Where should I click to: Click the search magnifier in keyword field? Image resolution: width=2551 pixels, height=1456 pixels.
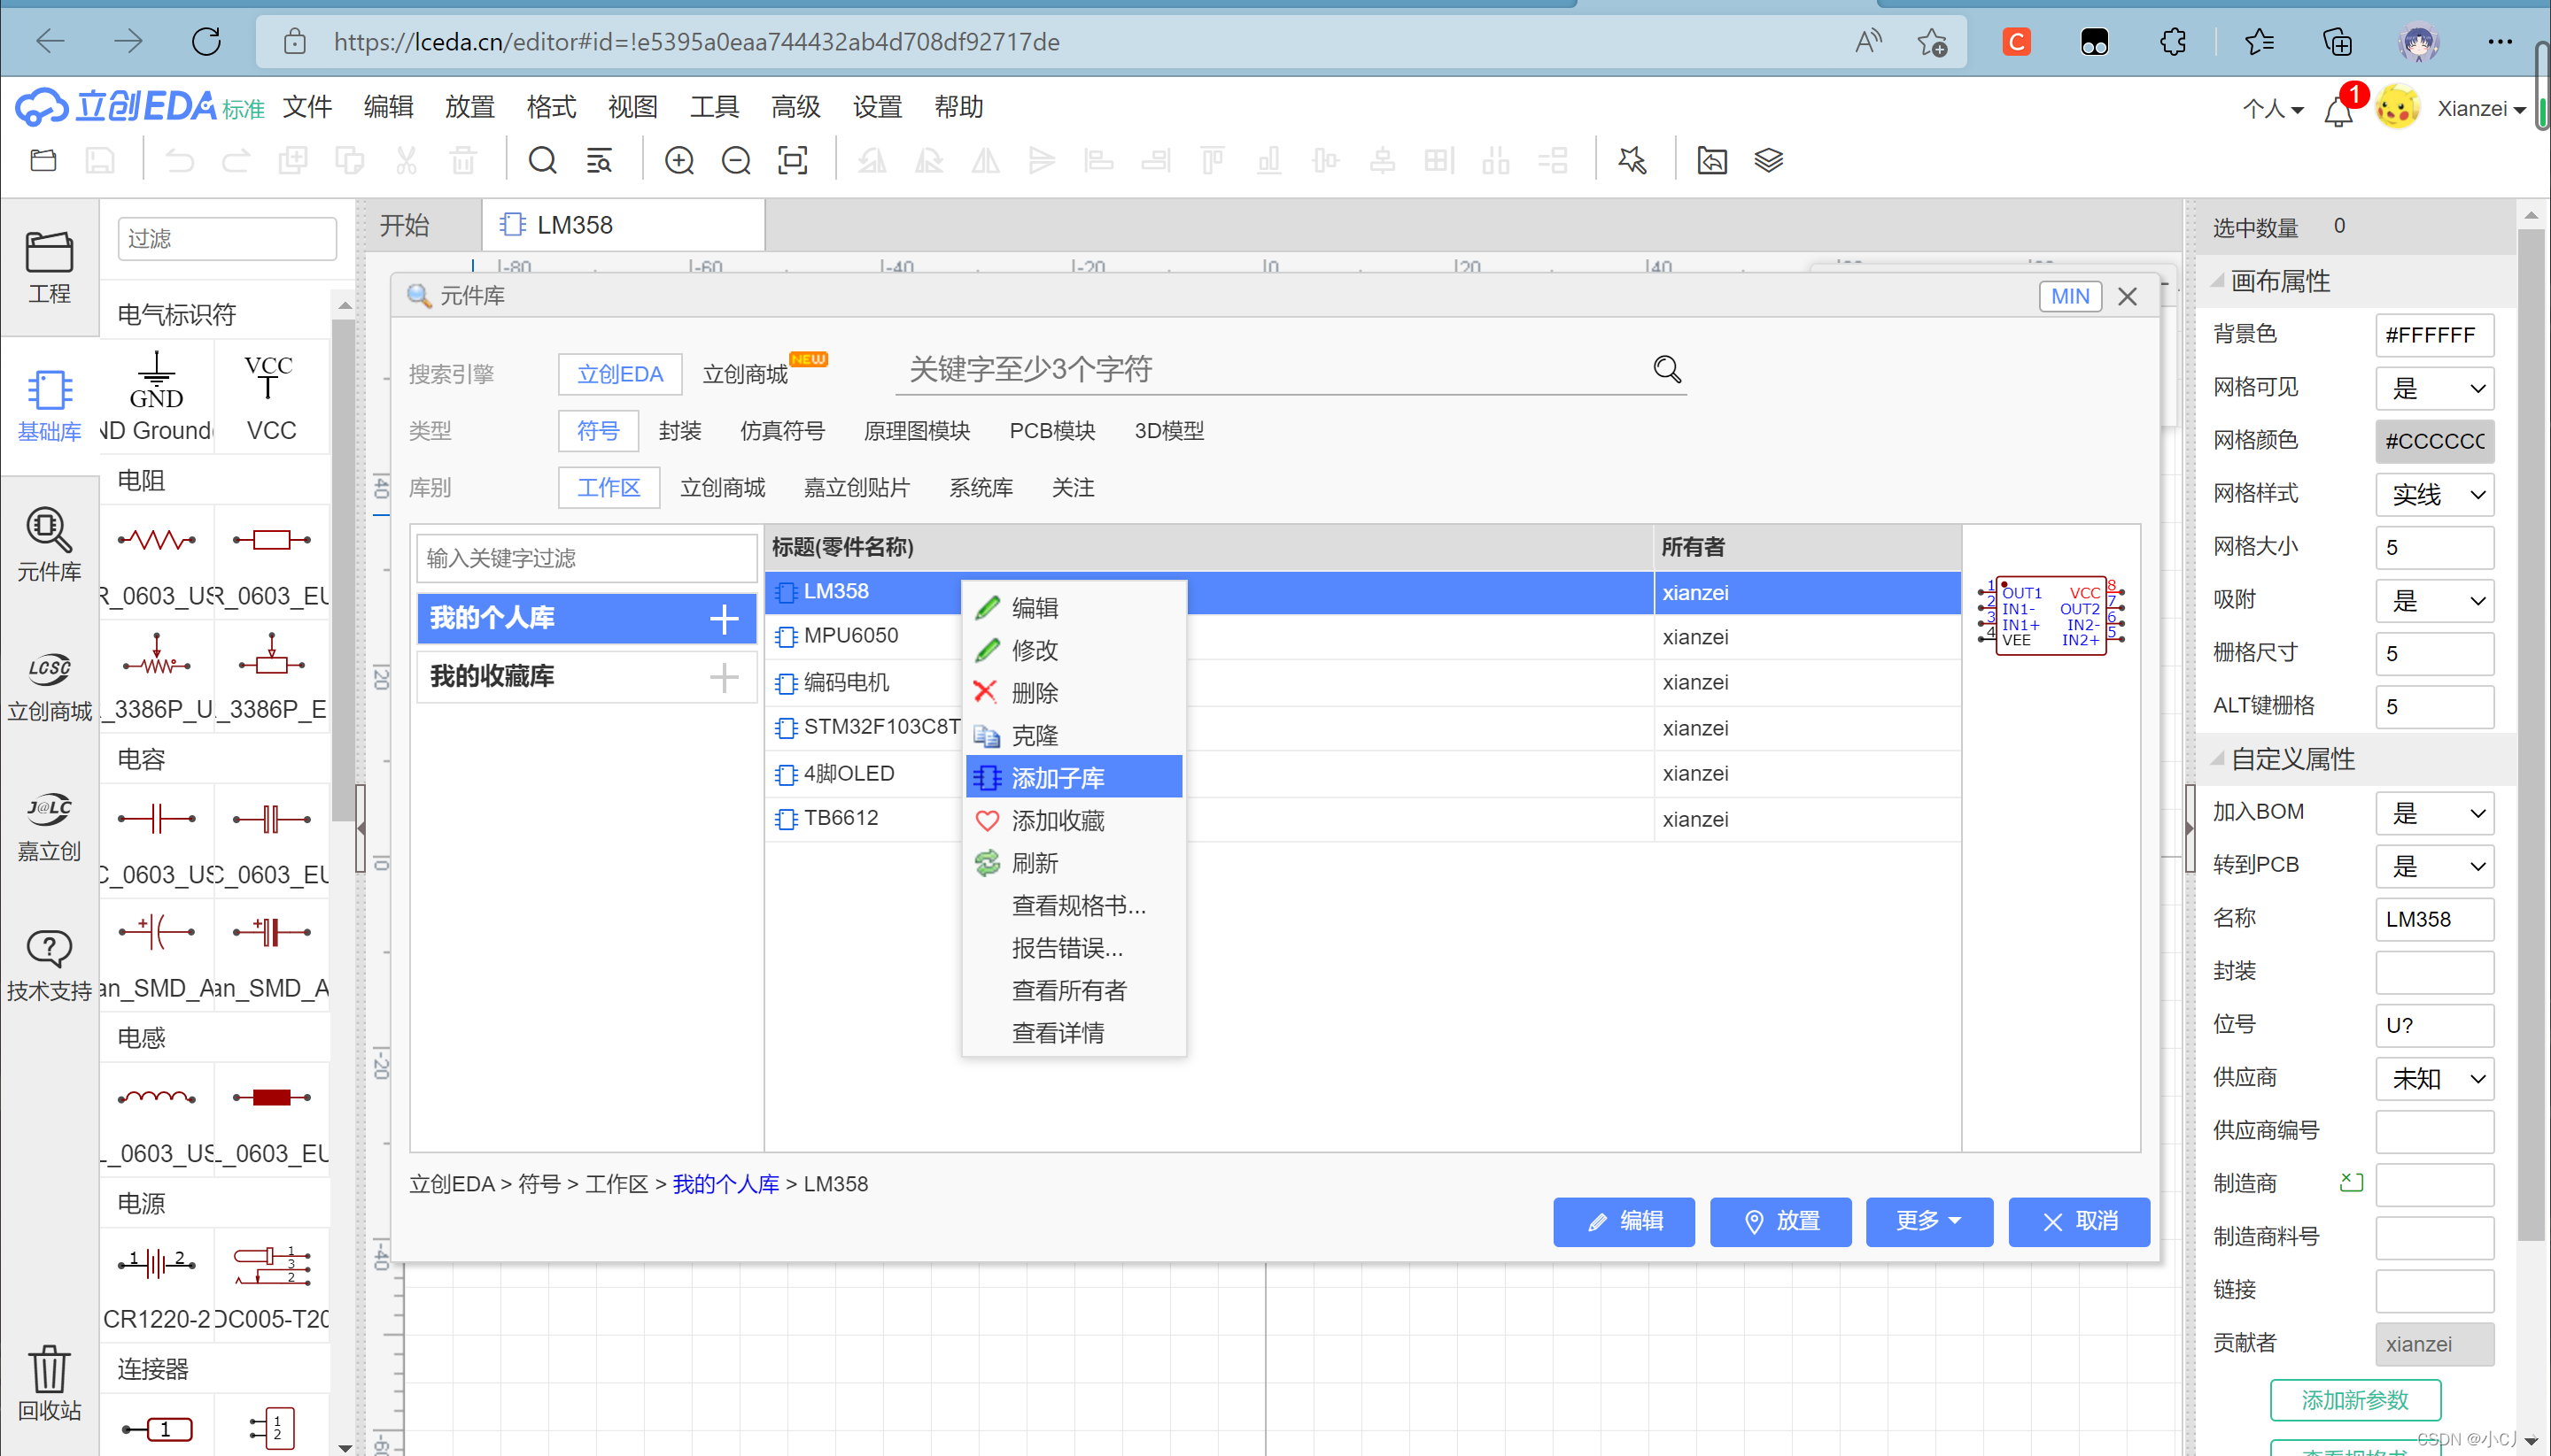point(1667,369)
